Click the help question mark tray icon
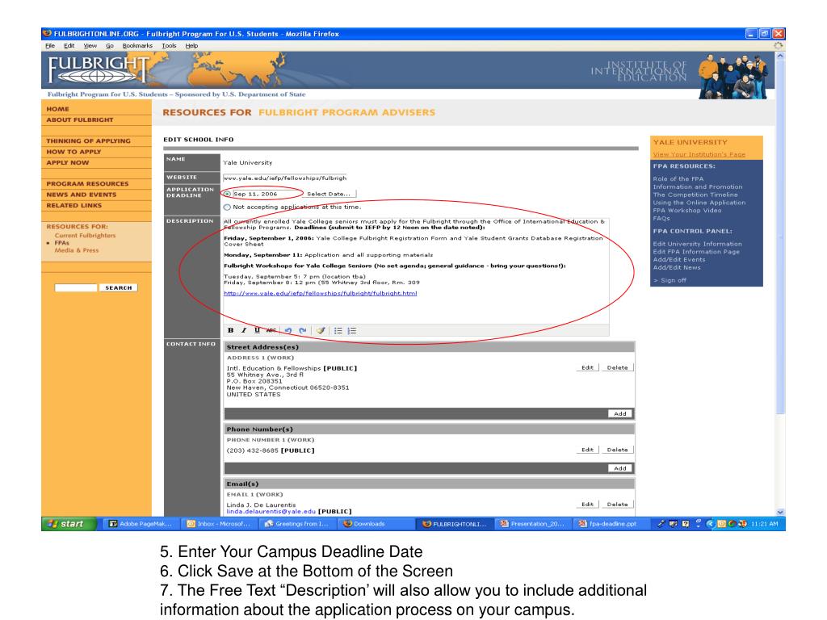The image size is (827, 620). pos(685,523)
